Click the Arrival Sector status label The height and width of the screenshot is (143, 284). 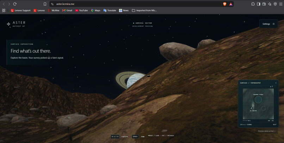click(x=143, y=23)
